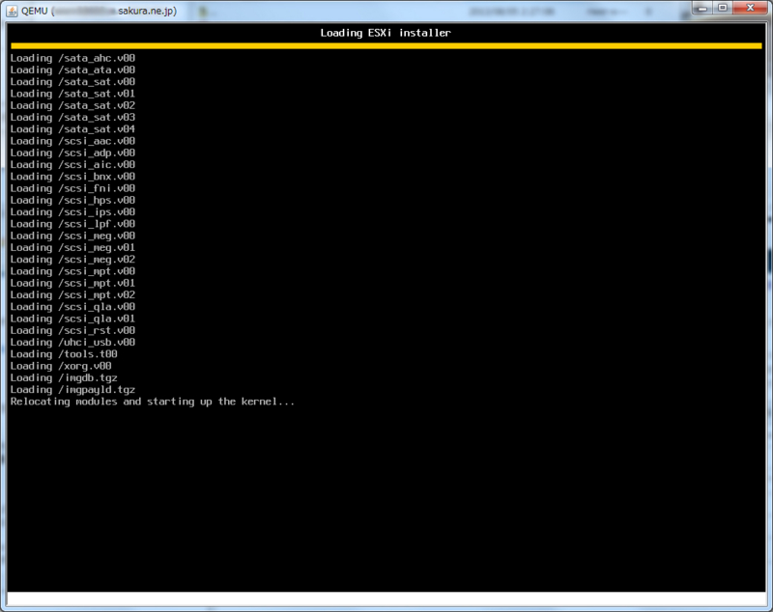Image resolution: width=773 pixels, height=612 pixels.
Task: Click line 'Loading /scsi_meg.v02'
Action: 72,259
